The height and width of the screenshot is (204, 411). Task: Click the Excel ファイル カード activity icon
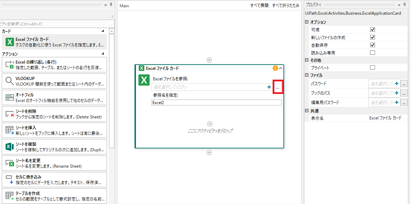pos(10,42)
